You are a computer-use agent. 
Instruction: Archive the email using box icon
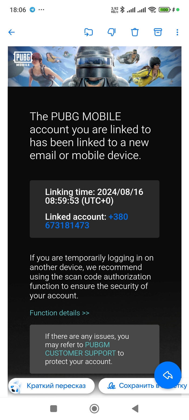coord(158,32)
